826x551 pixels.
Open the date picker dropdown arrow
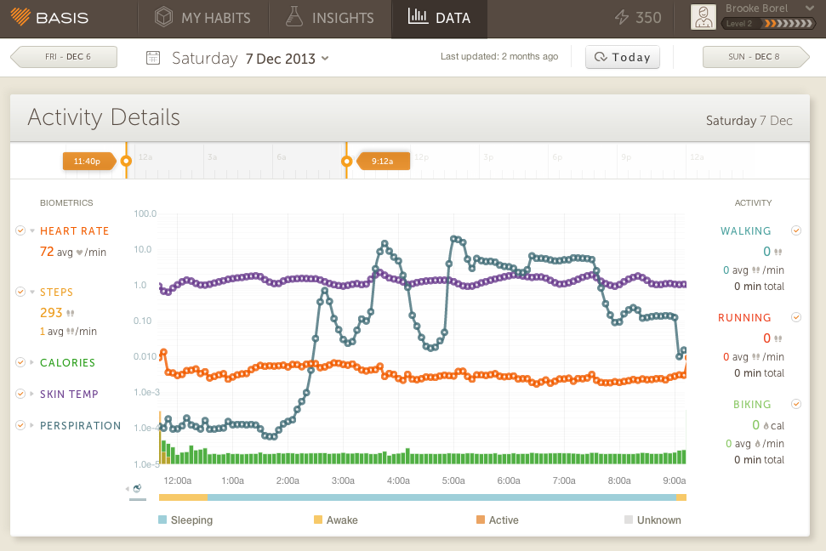pyautogui.click(x=325, y=59)
